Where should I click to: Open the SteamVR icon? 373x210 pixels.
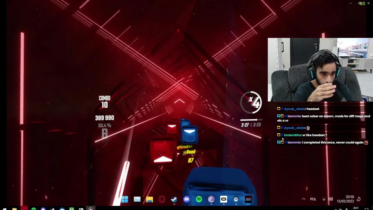click(x=236, y=199)
